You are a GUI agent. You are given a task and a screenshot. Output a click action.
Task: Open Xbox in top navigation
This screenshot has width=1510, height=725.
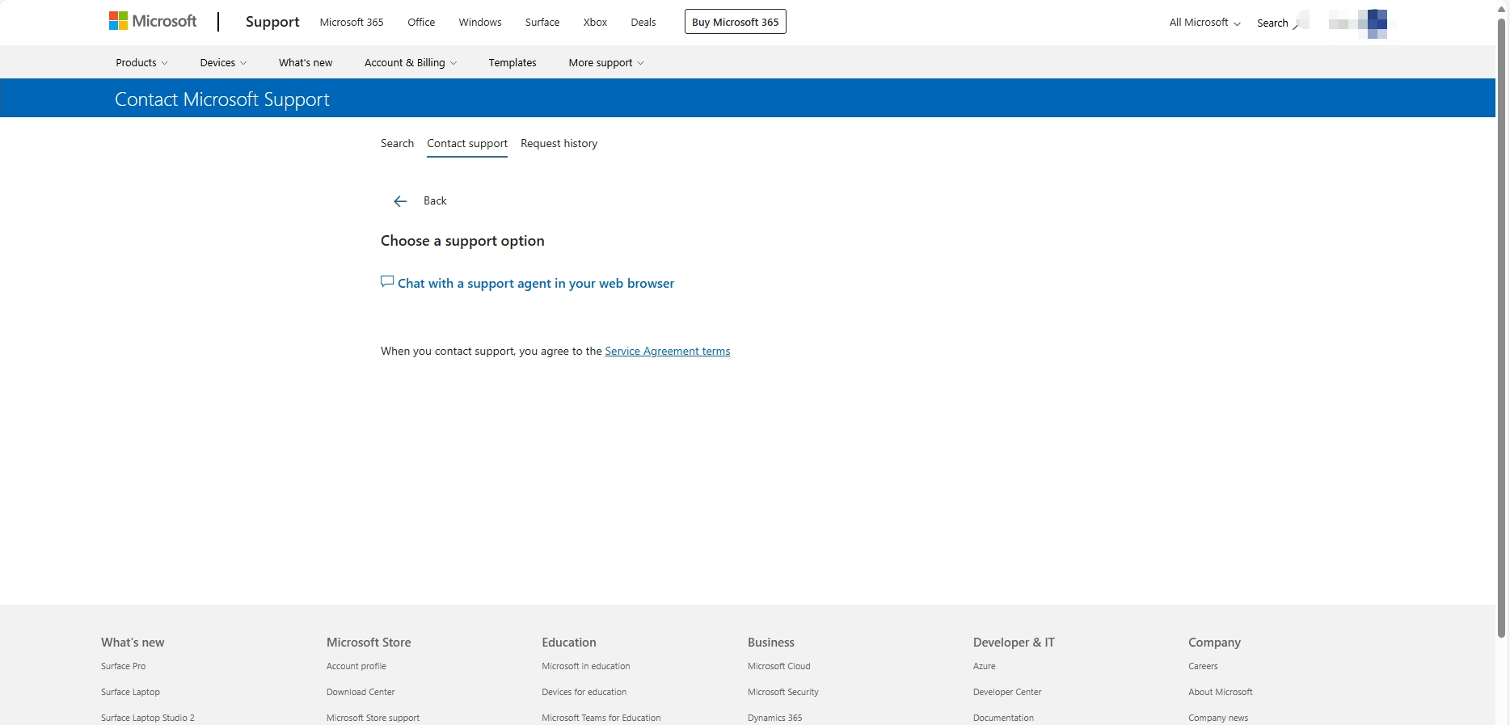pyautogui.click(x=595, y=22)
